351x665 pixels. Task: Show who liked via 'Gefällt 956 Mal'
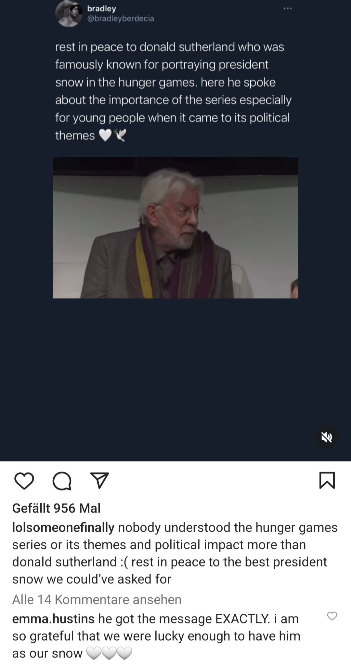click(x=57, y=508)
